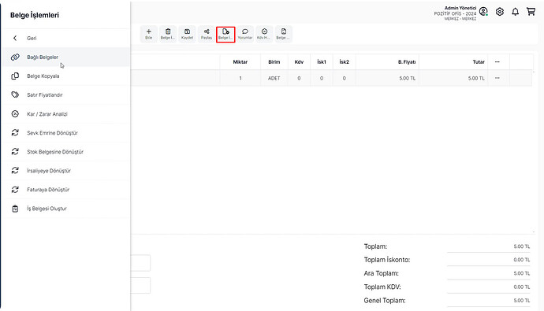This screenshot has height=311, width=544.
Task: Open settings gear icon
Action: tap(500, 12)
